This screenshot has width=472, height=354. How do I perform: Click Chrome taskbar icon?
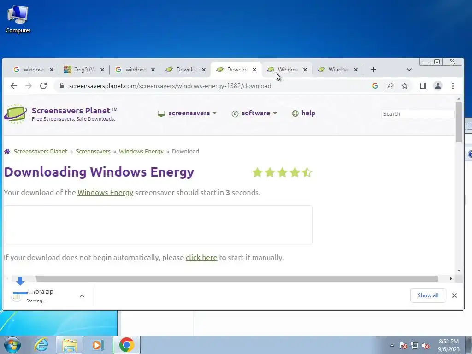click(127, 345)
